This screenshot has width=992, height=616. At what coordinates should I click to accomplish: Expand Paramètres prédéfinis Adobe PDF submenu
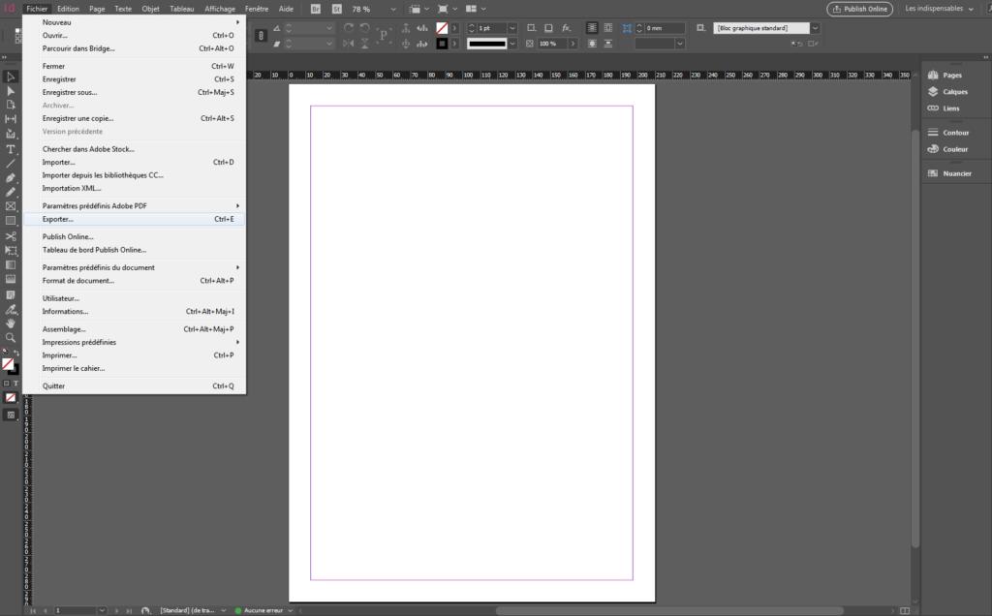coord(134,205)
